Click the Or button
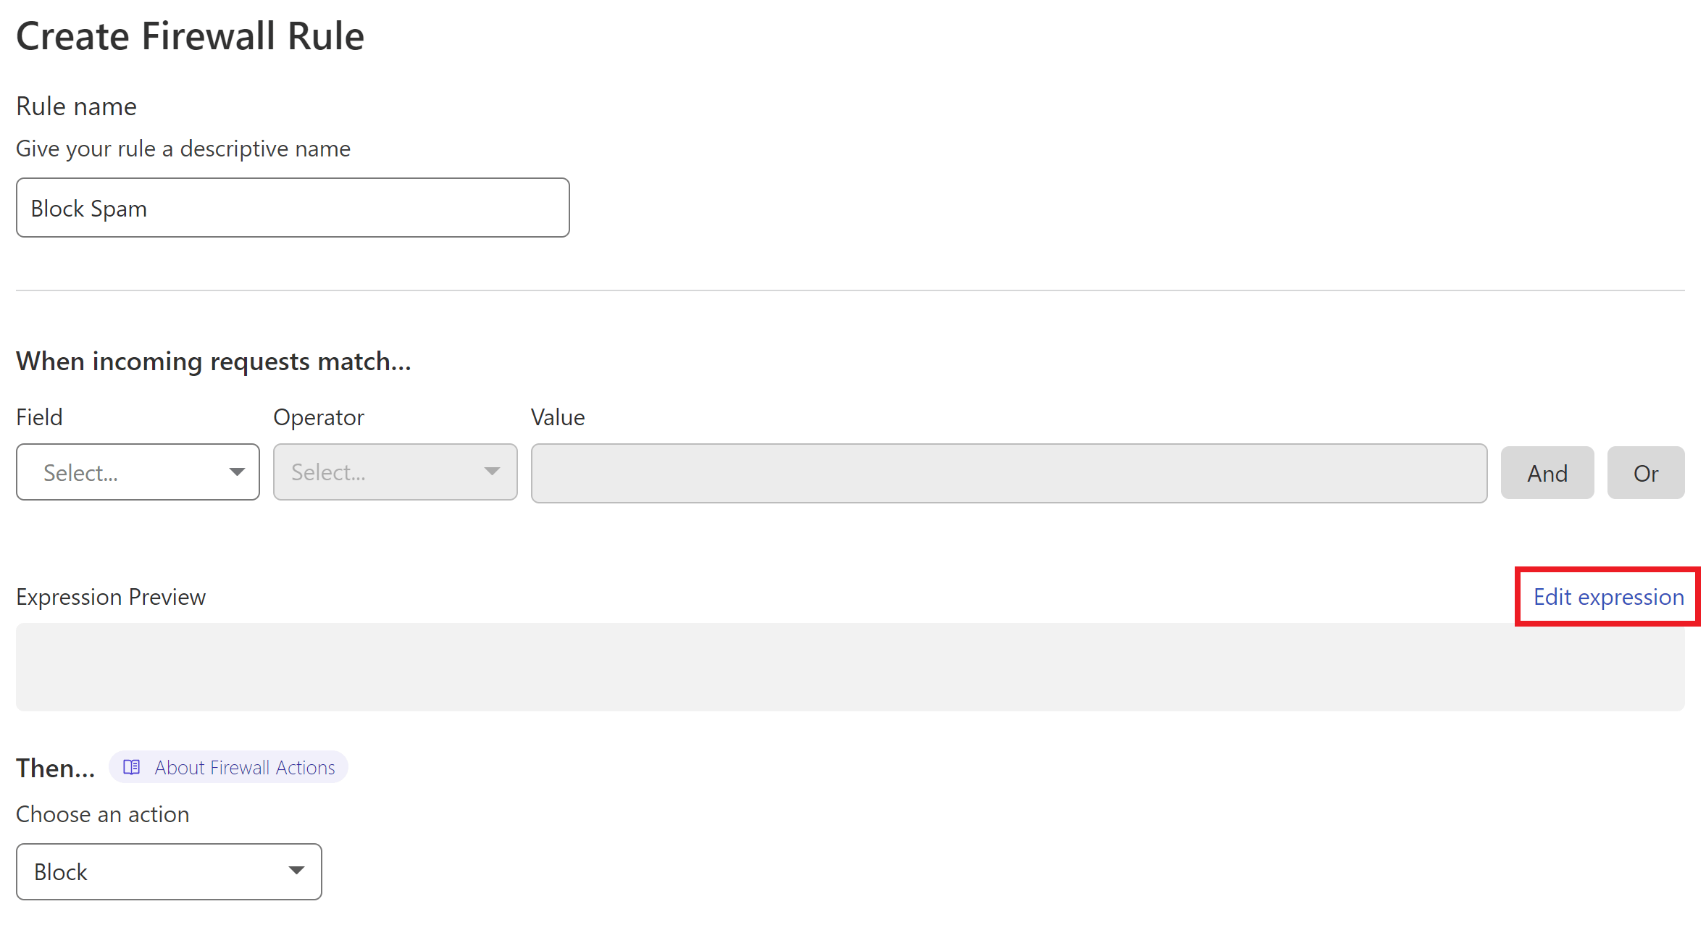 tap(1646, 473)
